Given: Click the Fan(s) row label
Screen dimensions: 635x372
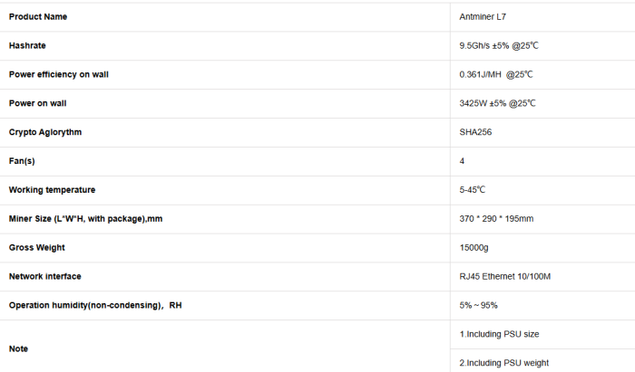Looking at the screenshot, I should coord(22,161).
